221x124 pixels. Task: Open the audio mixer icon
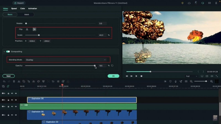(x=181, y=81)
